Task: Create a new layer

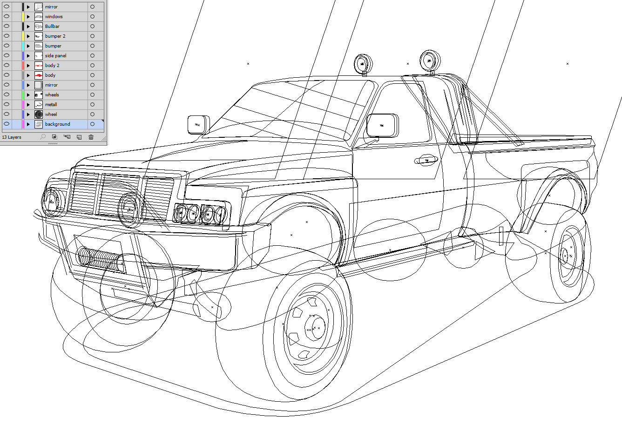Action: tap(79, 137)
